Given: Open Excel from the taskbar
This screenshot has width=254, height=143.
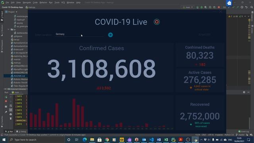Looking at the screenshot, I should [x=166, y=139].
